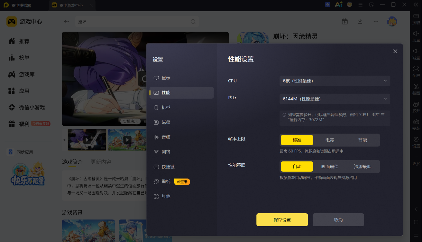Set performance strategy to 自动
This screenshot has width=422, height=242.
pyautogui.click(x=297, y=167)
